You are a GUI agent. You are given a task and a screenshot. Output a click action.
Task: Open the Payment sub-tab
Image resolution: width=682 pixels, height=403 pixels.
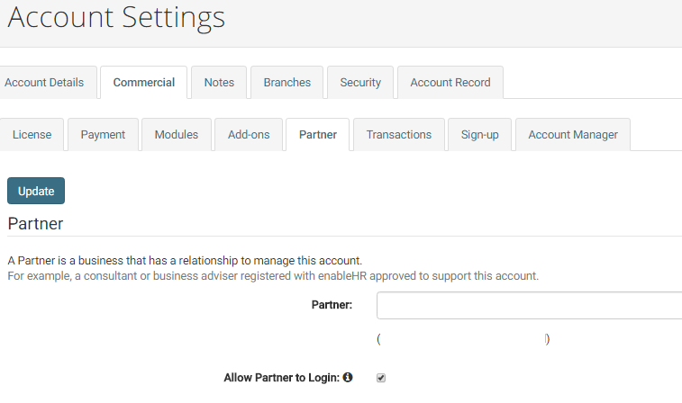(103, 135)
